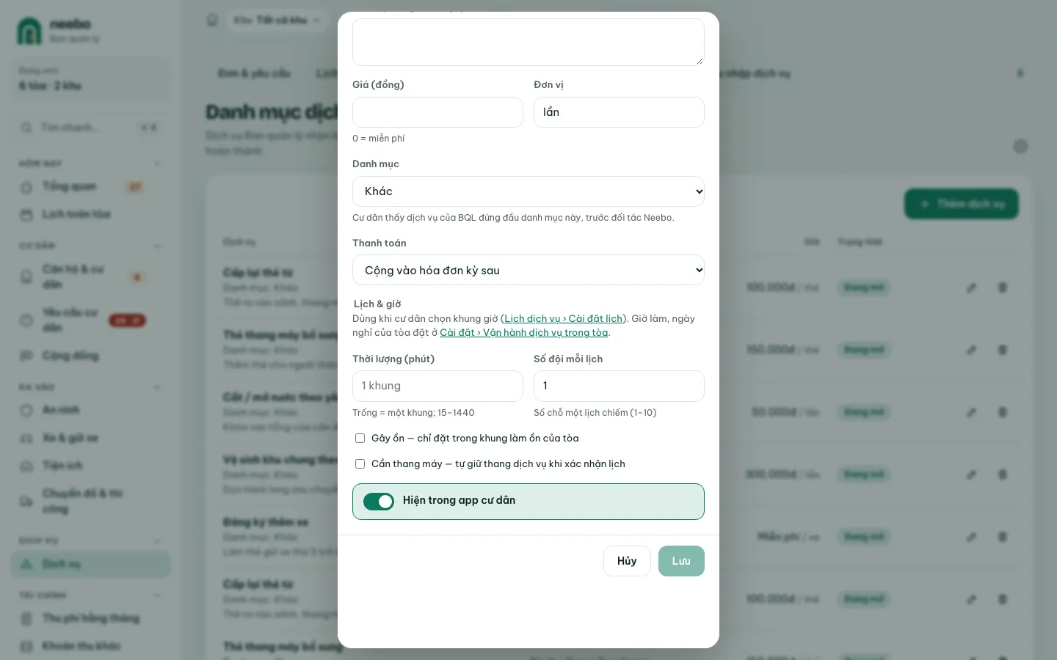Viewport: 1057px width, 660px height.
Task: Go to Căn hộ & cư dân
Action: [91, 276]
